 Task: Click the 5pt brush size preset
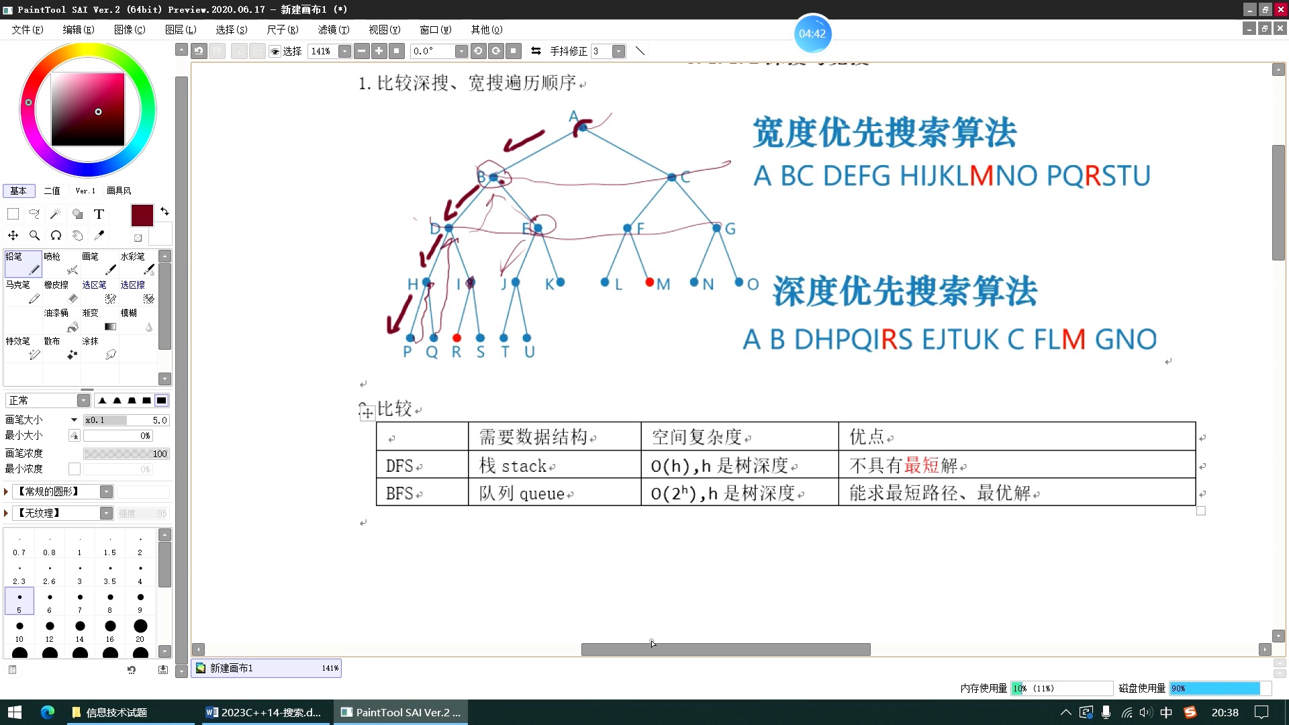(19, 602)
